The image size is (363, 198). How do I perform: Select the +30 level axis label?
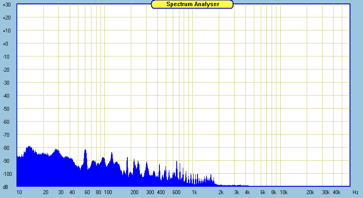tap(7, 5)
